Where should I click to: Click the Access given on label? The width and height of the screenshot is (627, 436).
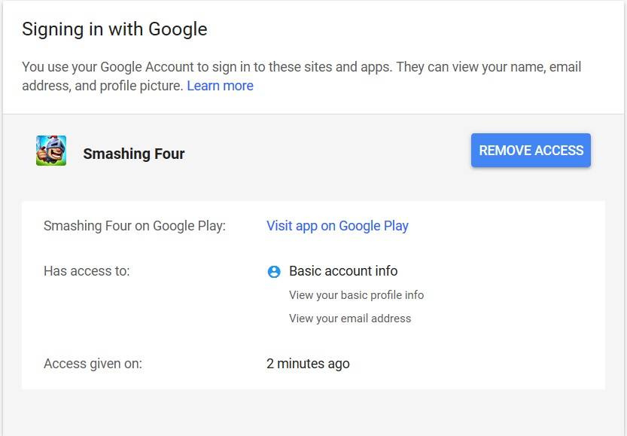click(x=93, y=364)
